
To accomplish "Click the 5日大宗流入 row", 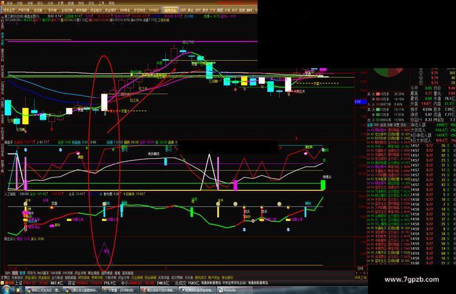I will (x=432, y=140).
